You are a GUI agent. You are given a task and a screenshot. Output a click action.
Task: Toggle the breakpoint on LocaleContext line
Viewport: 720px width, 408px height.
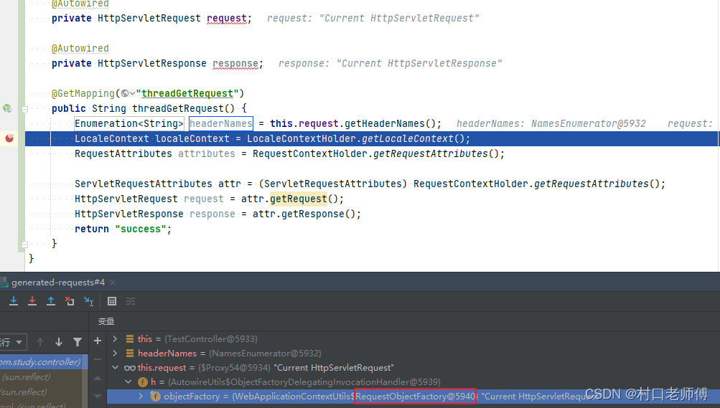(x=9, y=138)
